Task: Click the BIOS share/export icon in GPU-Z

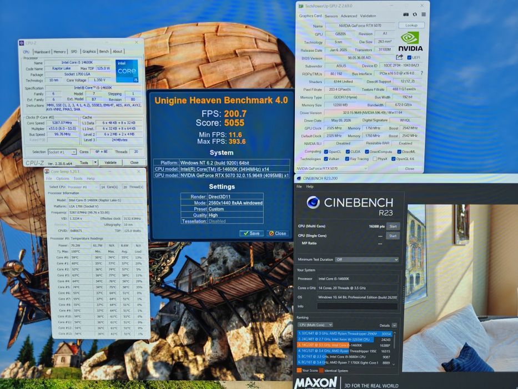Action: point(399,57)
